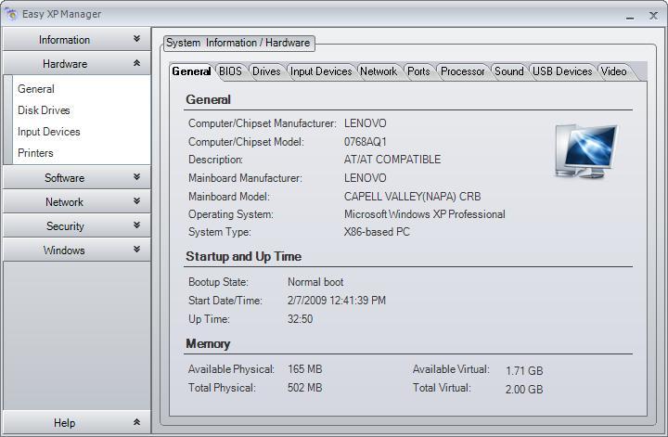Expand the Network sidebar panel chevron
The height and width of the screenshot is (437, 668).
pyautogui.click(x=136, y=201)
